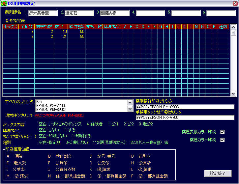Click the DX用初期設定 title bar app icon
Image resolution: width=239 pixels, height=184 pixels.
pyautogui.click(x=4, y=3)
